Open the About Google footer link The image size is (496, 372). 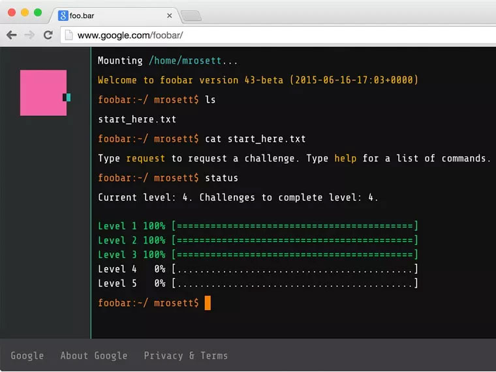[x=94, y=356]
